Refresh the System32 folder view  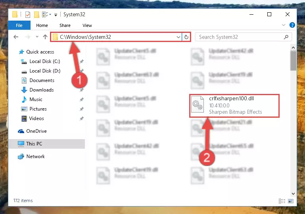(186, 37)
